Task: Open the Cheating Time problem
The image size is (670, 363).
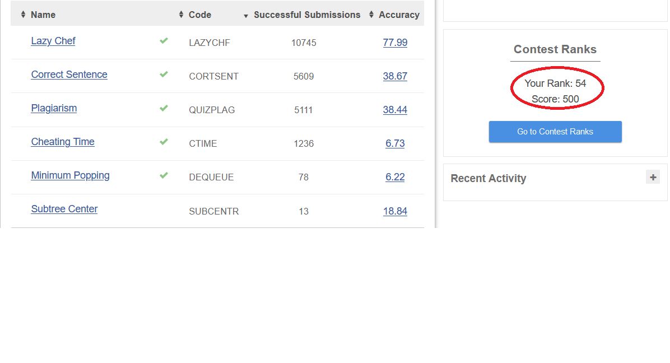Action: click(x=63, y=142)
